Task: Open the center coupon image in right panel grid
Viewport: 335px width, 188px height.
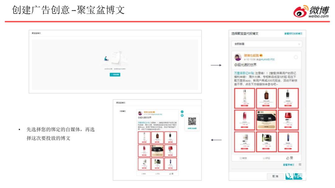Action: tap(266, 120)
